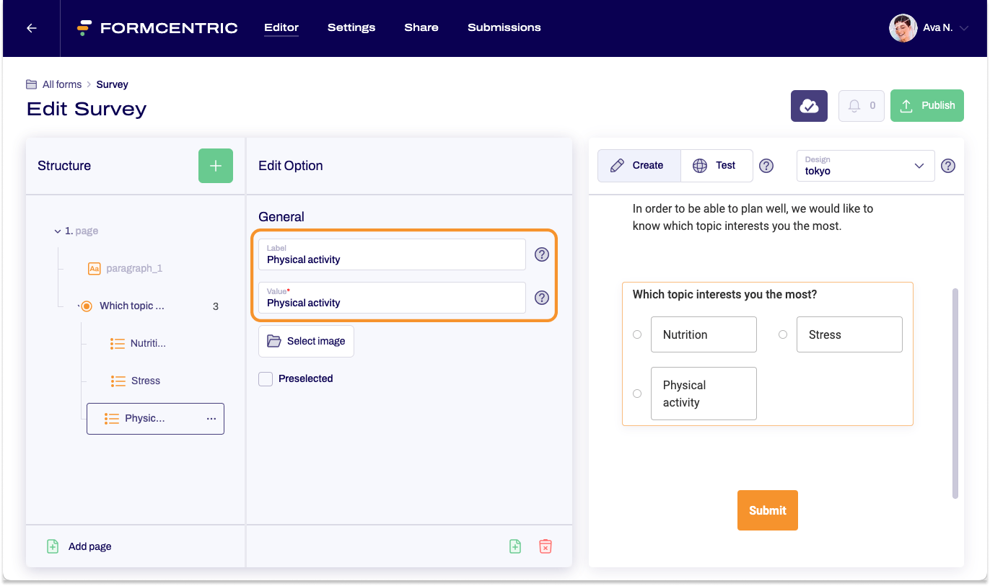990x586 pixels.
Task: Go to All forms breadcrumb link
Action: [x=62, y=84]
